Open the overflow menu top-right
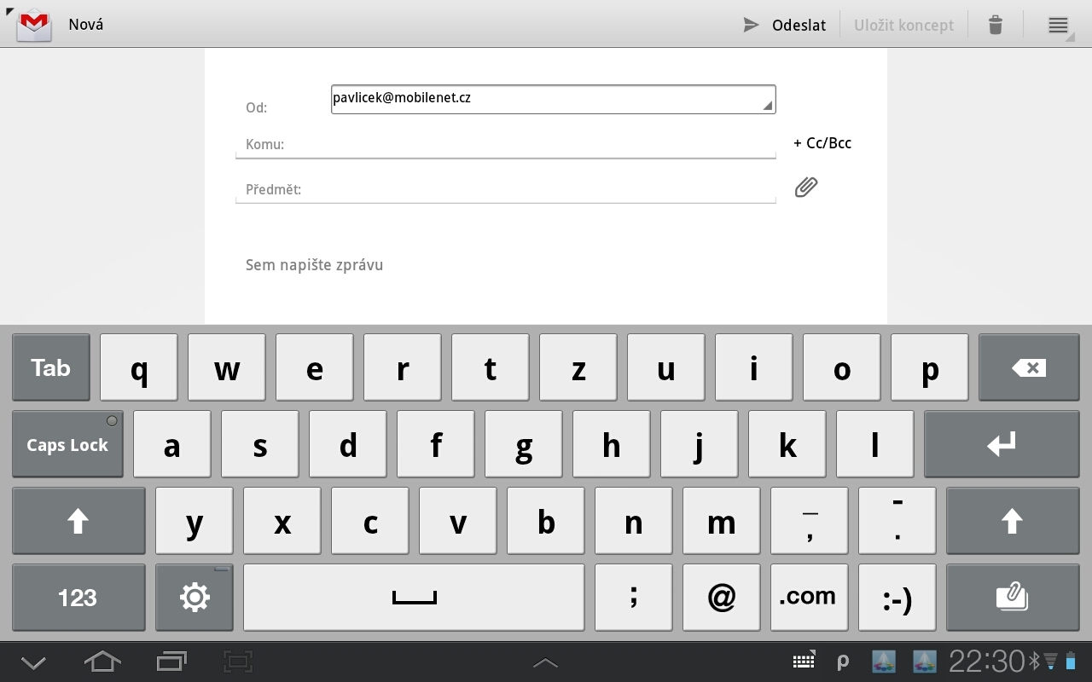The width and height of the screenshot is (1092, 682). point(1058,25)
